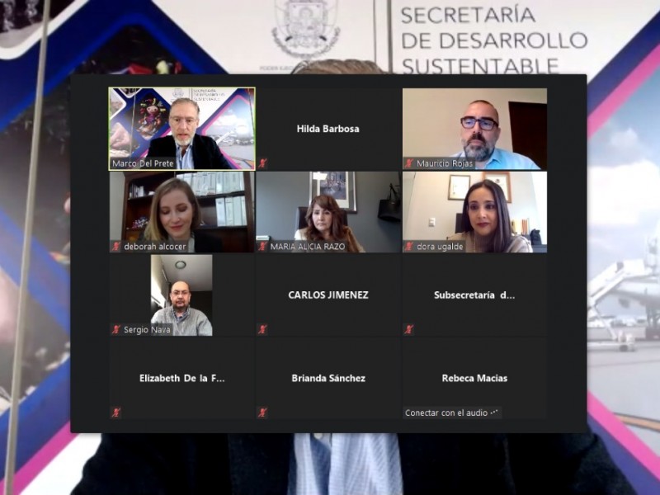Click muted mic icon on CARLOS JIMENEZ tile
660x495 pixels.
(x=262, y=329)
